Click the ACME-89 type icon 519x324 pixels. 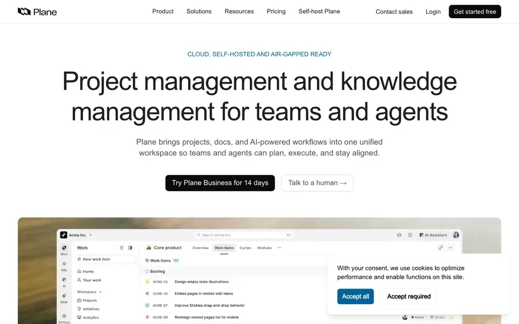tap(147, 317)
